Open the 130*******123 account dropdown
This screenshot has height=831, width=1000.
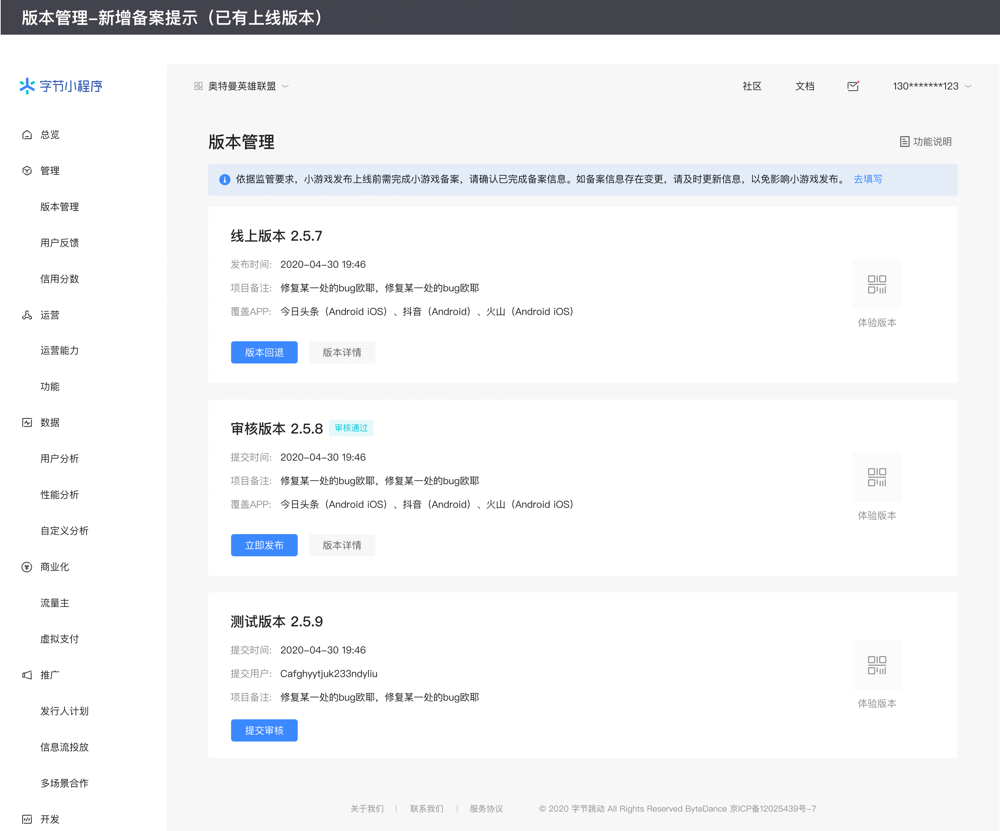tap(968, 86)
